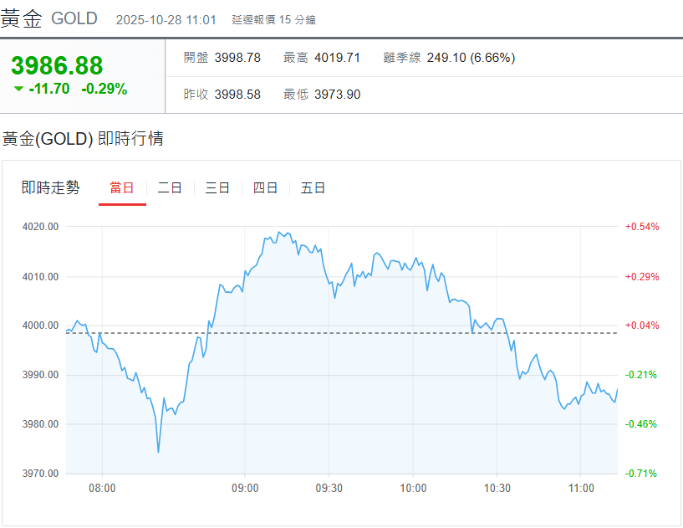683x528 pixels.
Task: Select the 當日 chart tab
Action: (x=122, y=188)
